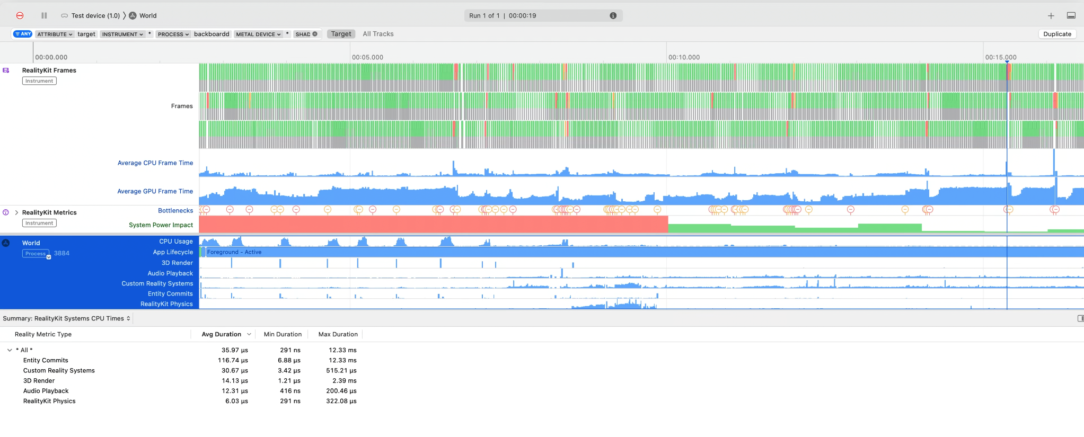Click the red System Power Impact region
Viewport: 1084px width, 437px height.
click(434, 224)
